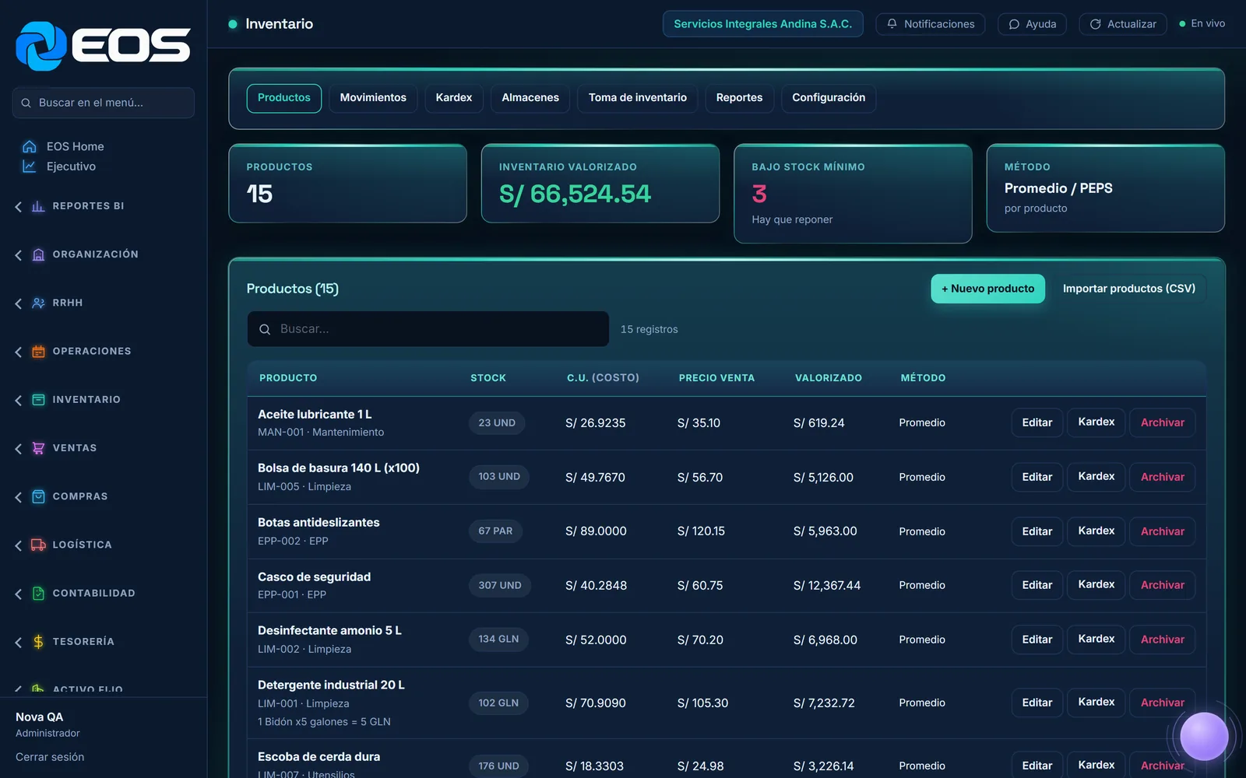Expand the RRHH section chevron

pyautogui.click(x=19, y=303)
